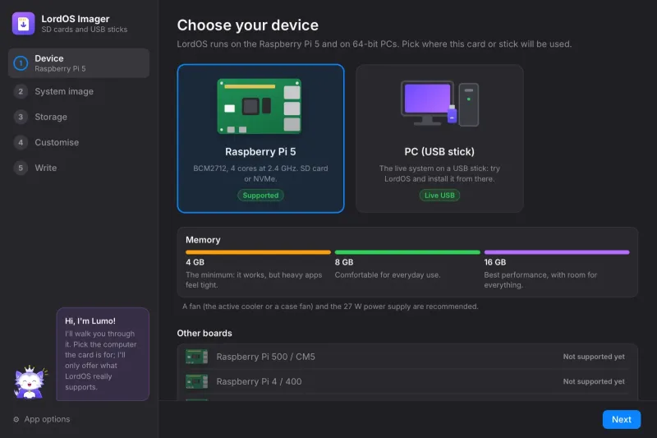Click the green 8 GB memory bar

[407, 252]
